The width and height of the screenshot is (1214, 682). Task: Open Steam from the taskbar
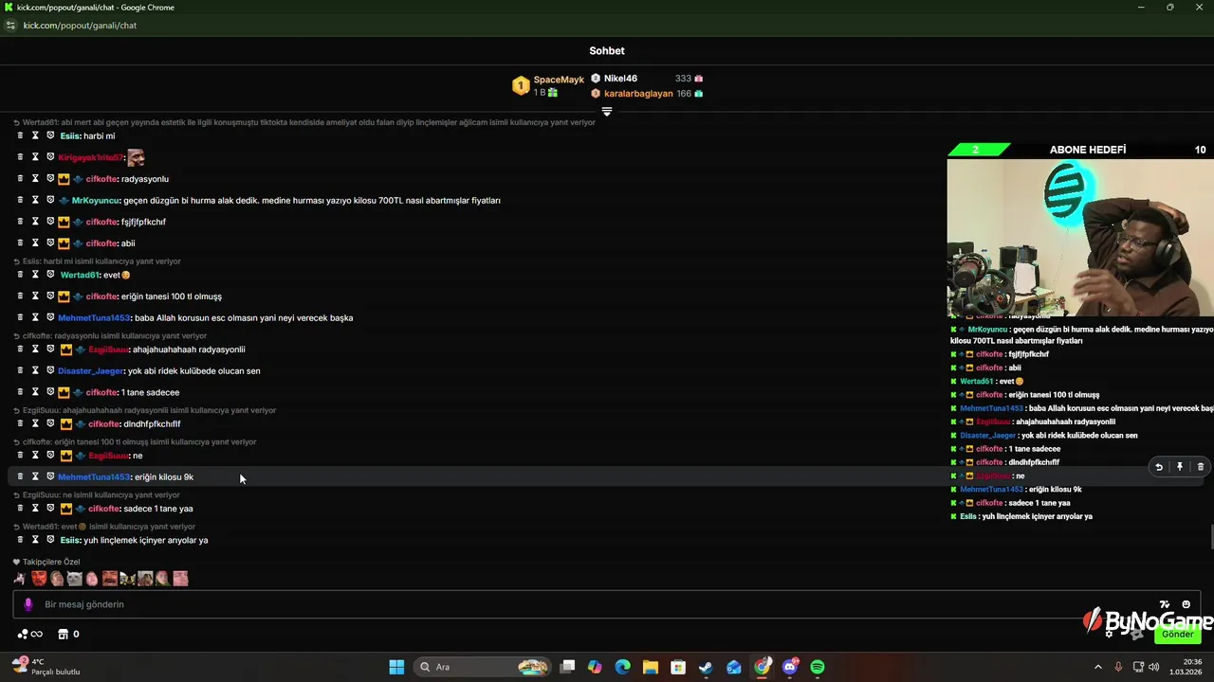click(706, 667)
